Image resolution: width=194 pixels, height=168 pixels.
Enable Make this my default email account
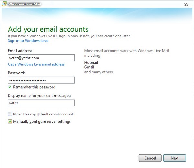click(10, 114)
